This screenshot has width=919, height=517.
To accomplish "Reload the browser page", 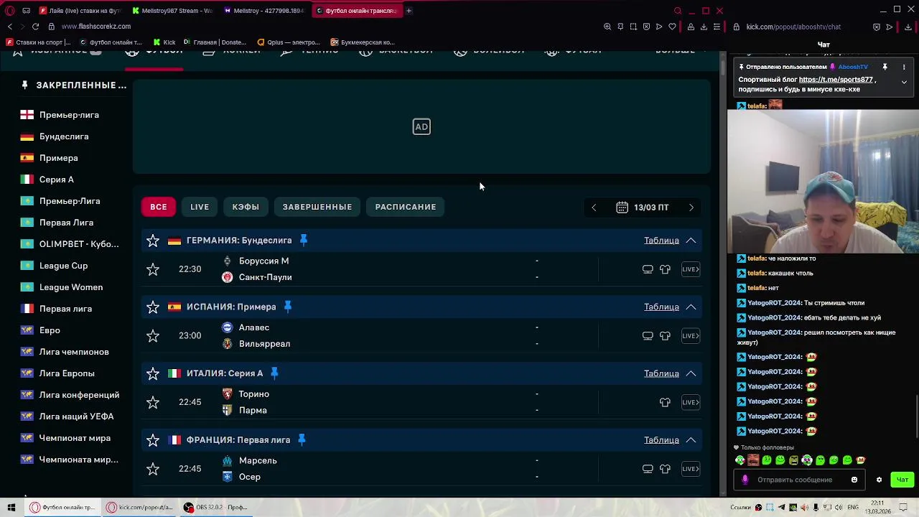I will click(35, 27).
